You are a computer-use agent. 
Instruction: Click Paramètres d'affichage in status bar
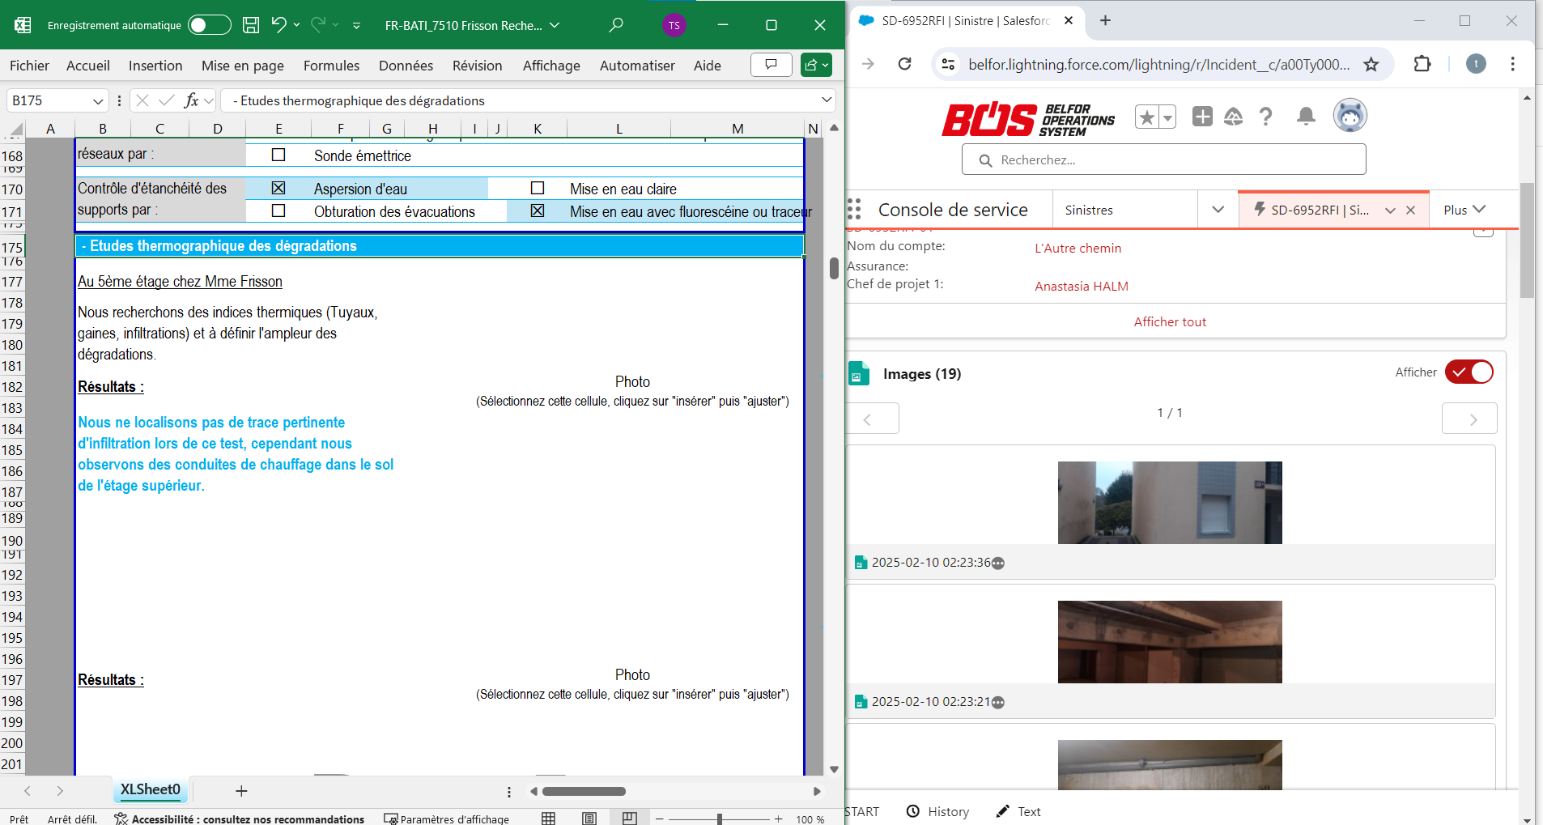click(447, 819)
